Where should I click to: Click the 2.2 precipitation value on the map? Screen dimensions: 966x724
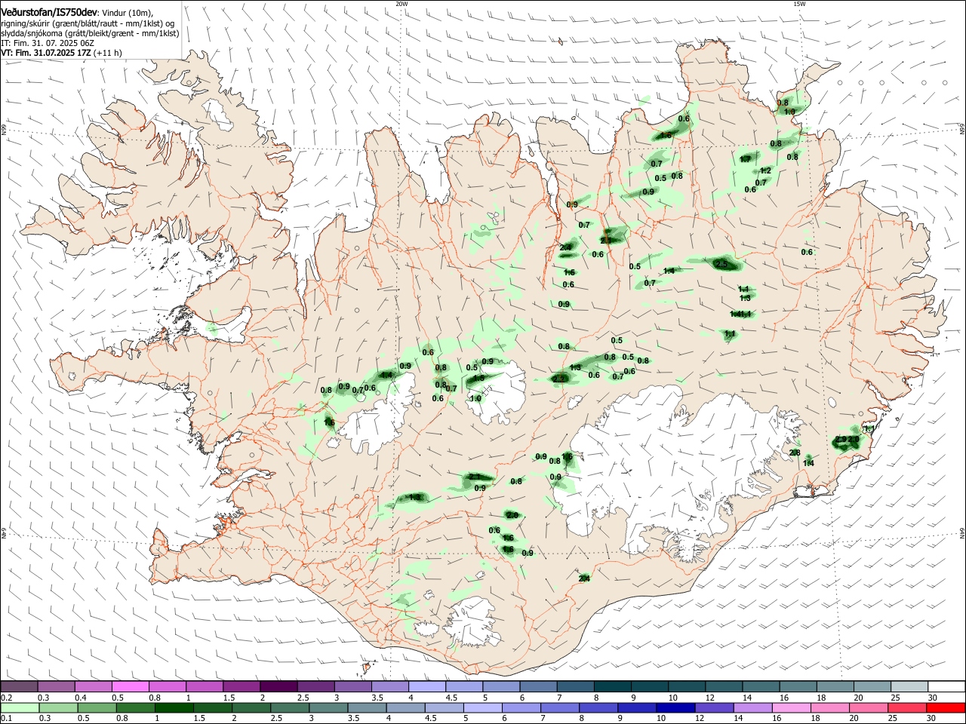coord(559,379)
